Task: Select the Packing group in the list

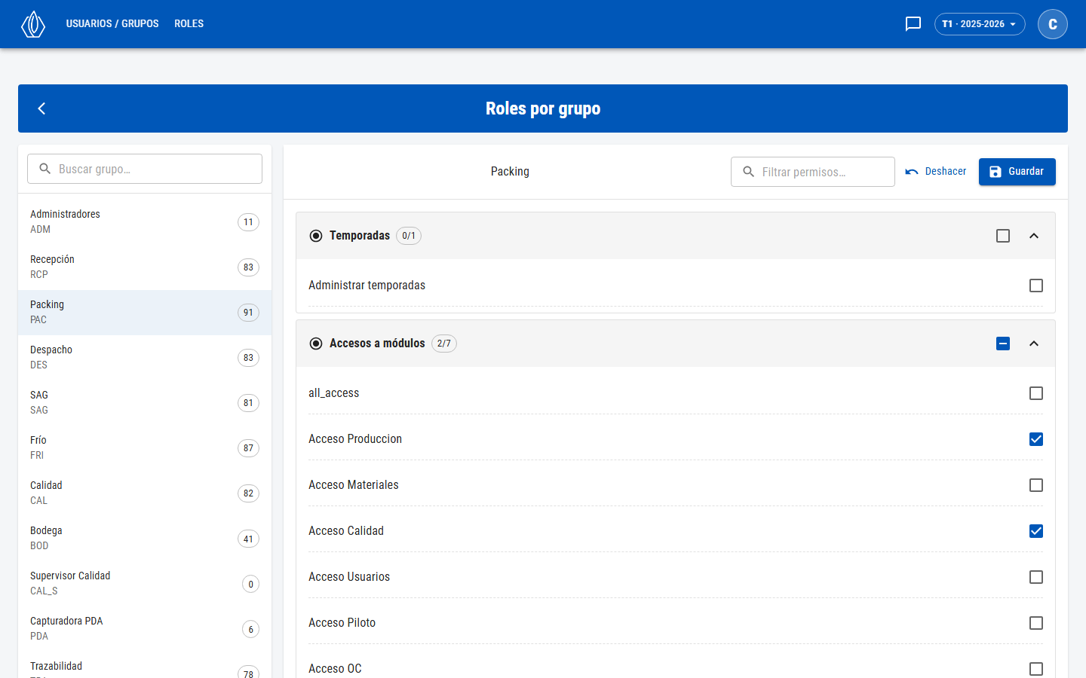Action: click(x=145, y=313)
